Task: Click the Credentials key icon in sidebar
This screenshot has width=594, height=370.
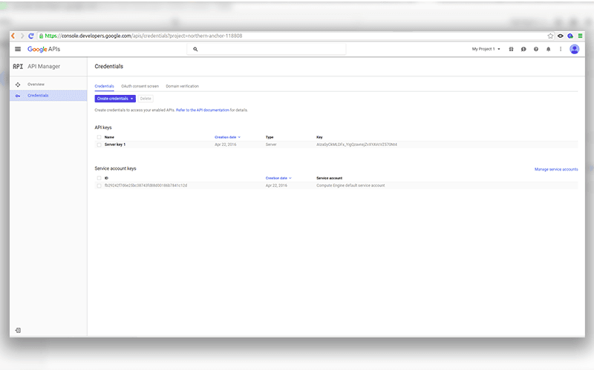Action: 18,96
